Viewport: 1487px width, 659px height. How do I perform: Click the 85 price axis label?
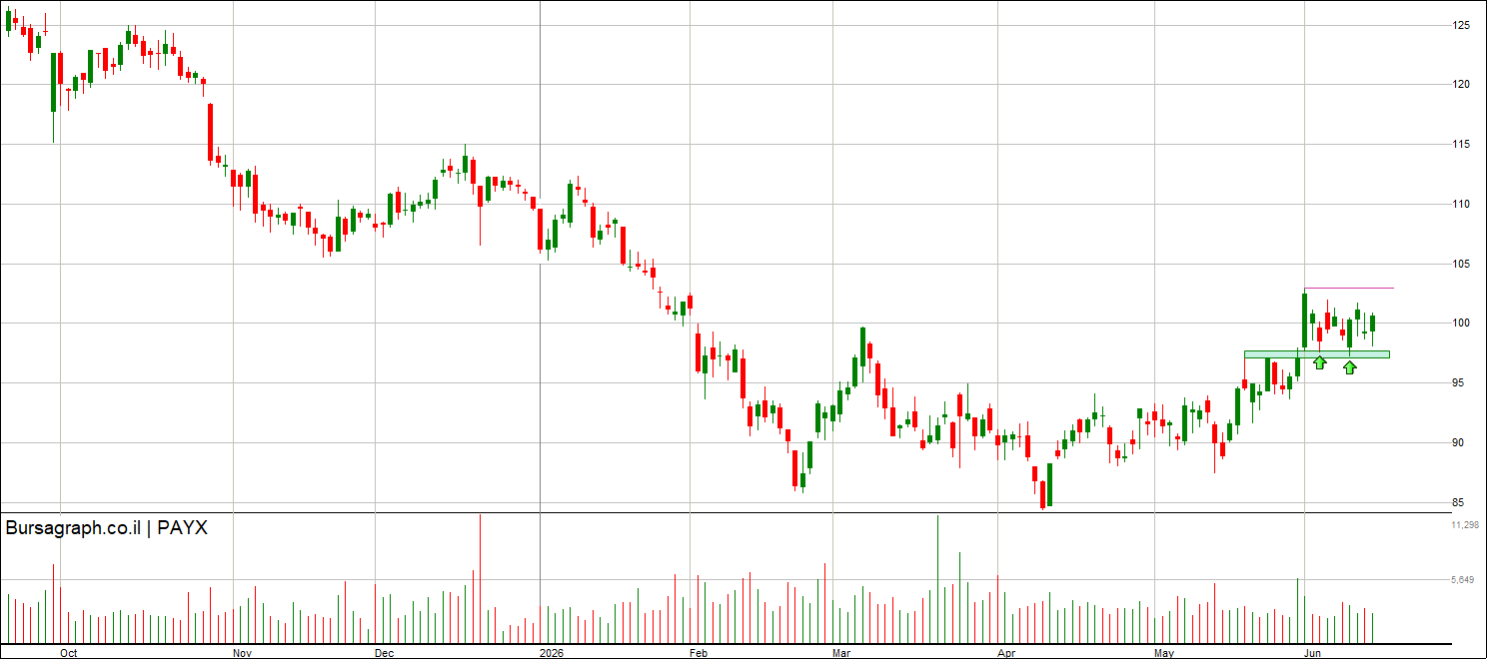click(1458, 503)
